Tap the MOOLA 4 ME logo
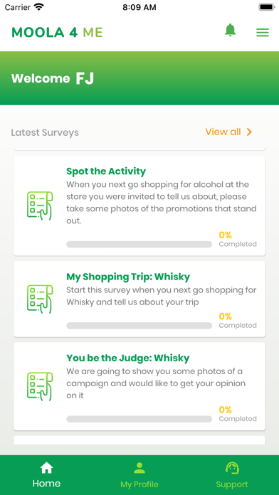The height and width of the screenshot is (495, 279). click(x=57, y=33)
